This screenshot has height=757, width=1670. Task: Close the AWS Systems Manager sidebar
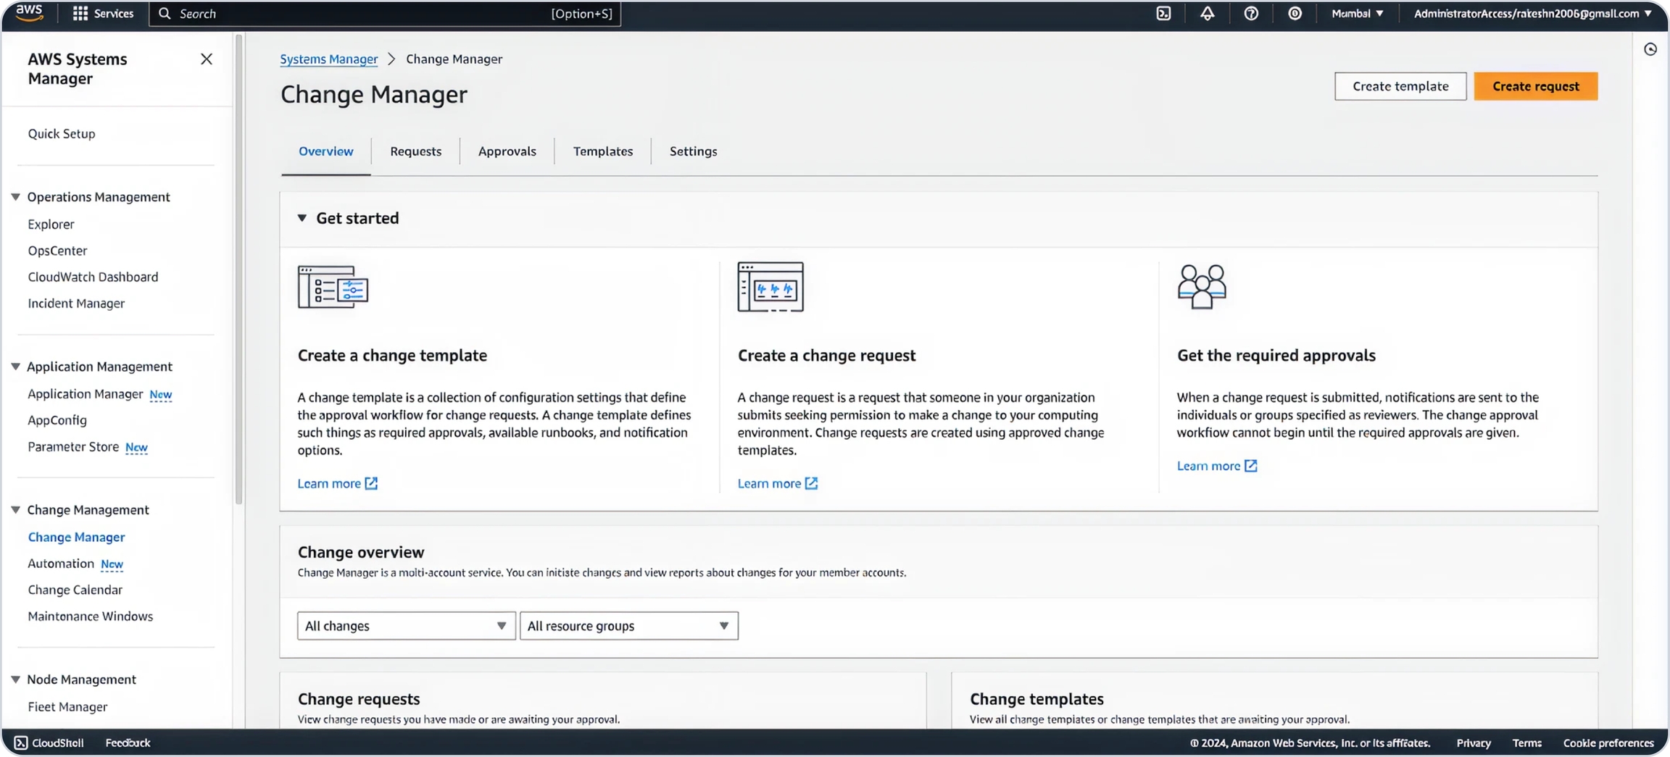207,59
